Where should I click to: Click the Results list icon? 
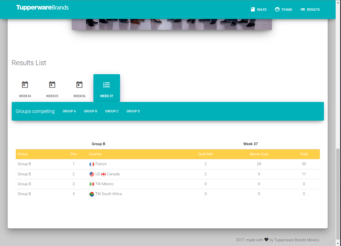point(303,9)
